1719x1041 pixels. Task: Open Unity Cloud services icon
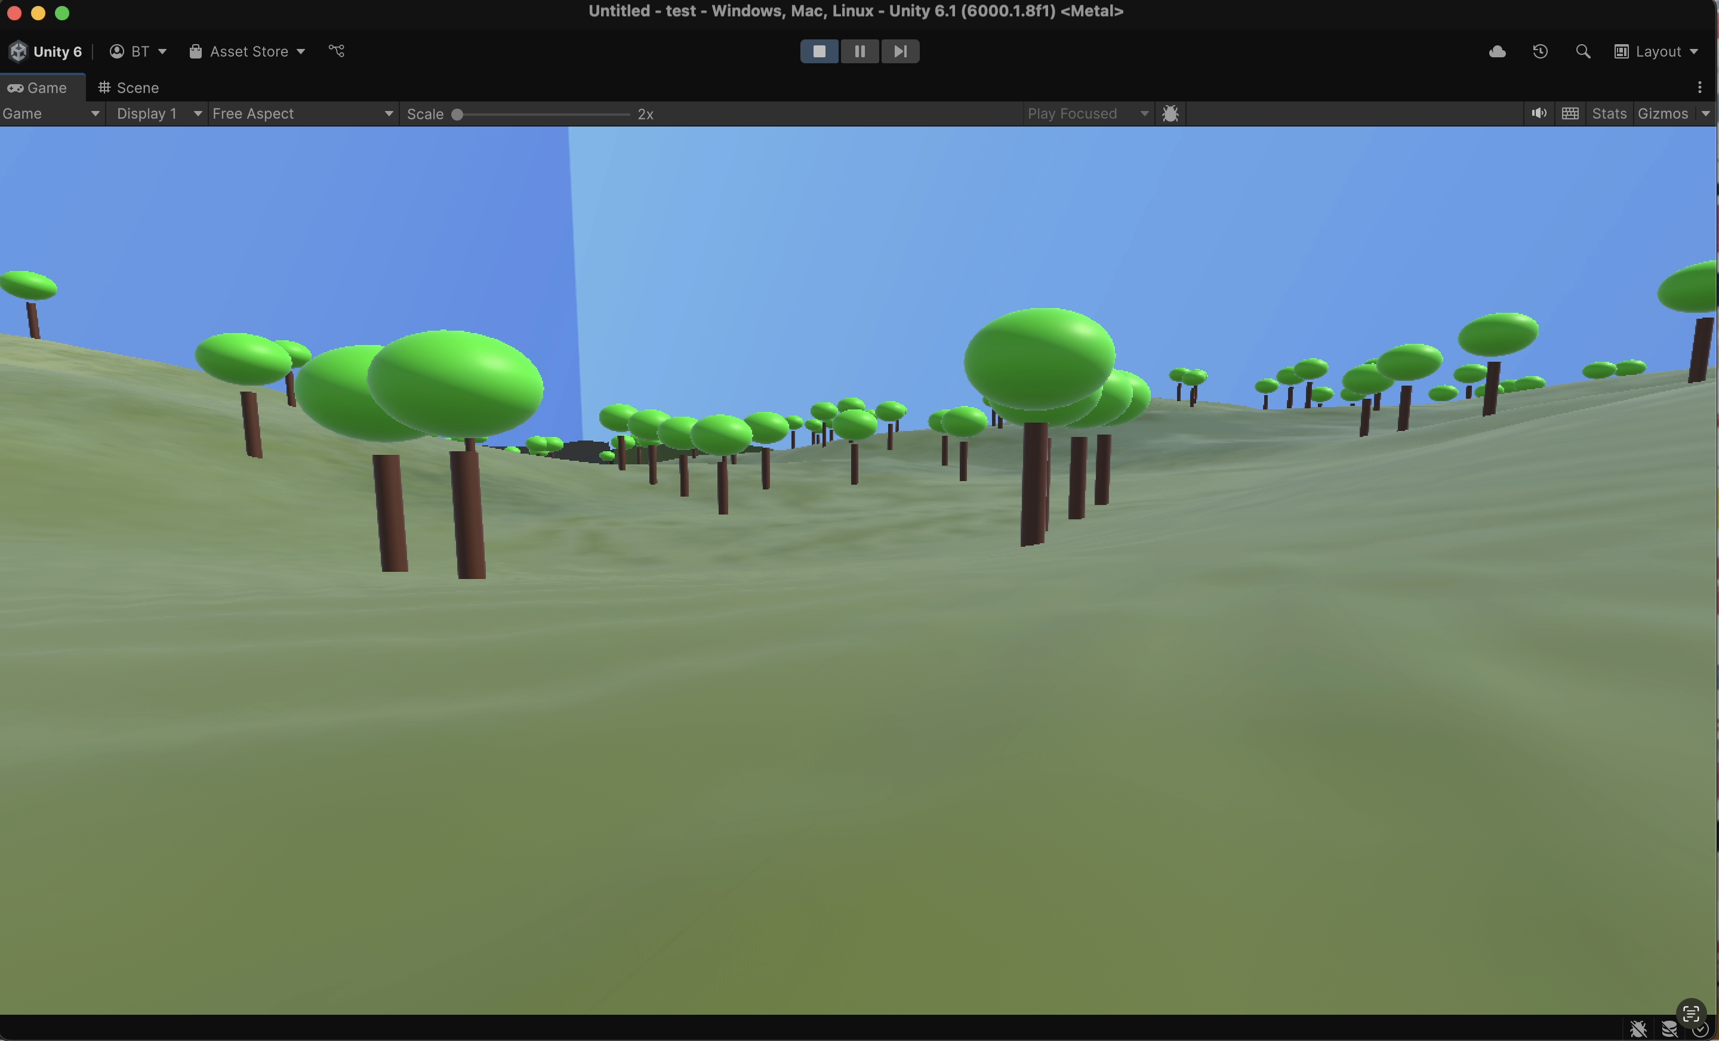click(x=1497, y=51)
